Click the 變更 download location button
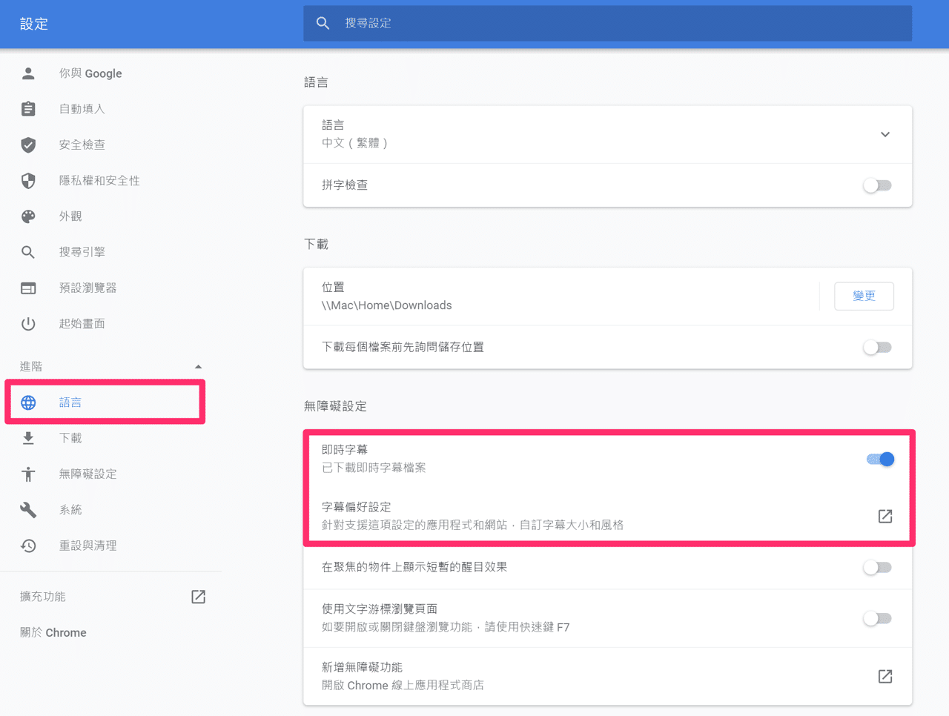The height and width of the screenshot is (716, 949). [864, 296]
